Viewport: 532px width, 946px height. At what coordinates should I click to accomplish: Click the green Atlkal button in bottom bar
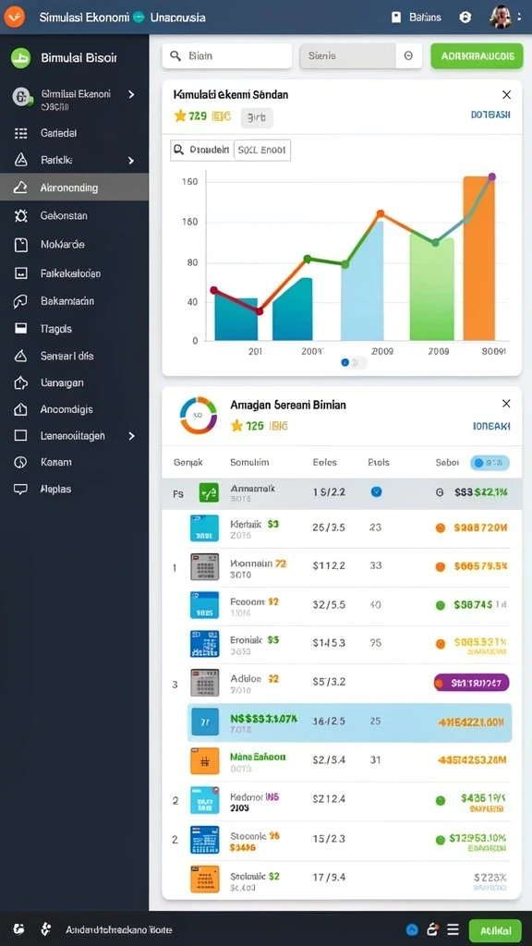(495, 930)
